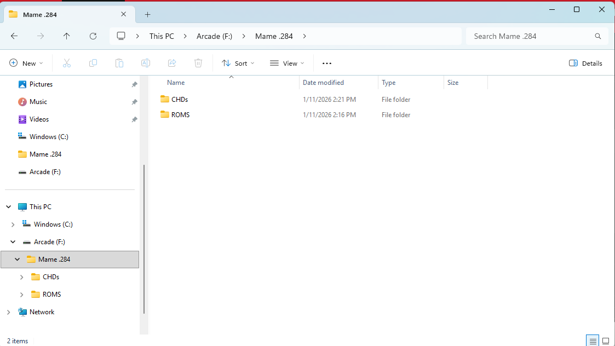Viewport: 615px width, 346px height.
Task: Open the New item menu
Action: click(26, 64)
